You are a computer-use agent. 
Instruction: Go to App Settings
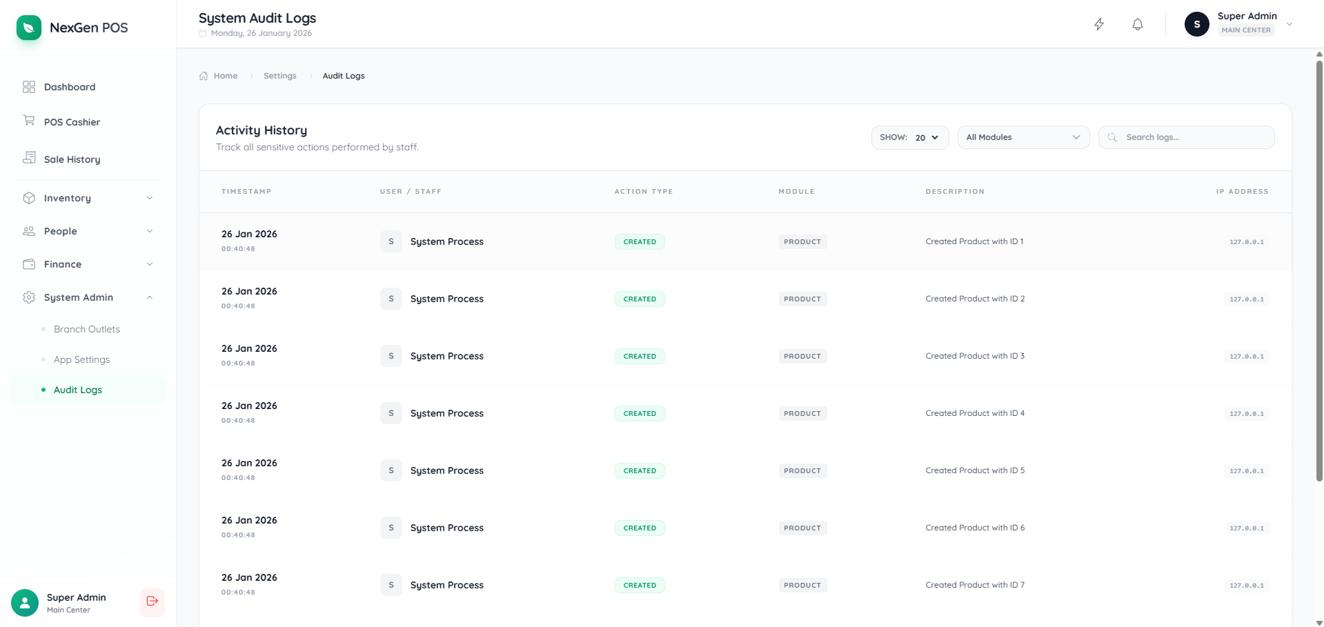pos(81,359)
